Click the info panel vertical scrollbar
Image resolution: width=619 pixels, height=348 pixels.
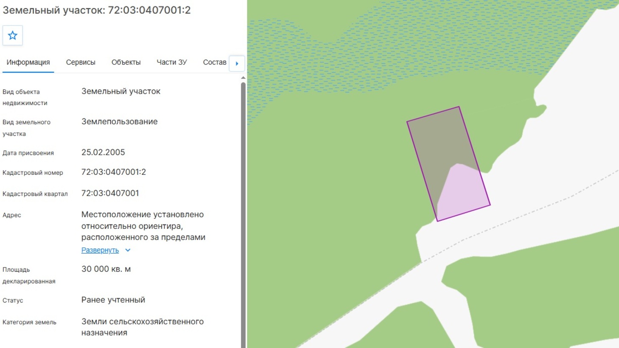click(x=243, y=215)
